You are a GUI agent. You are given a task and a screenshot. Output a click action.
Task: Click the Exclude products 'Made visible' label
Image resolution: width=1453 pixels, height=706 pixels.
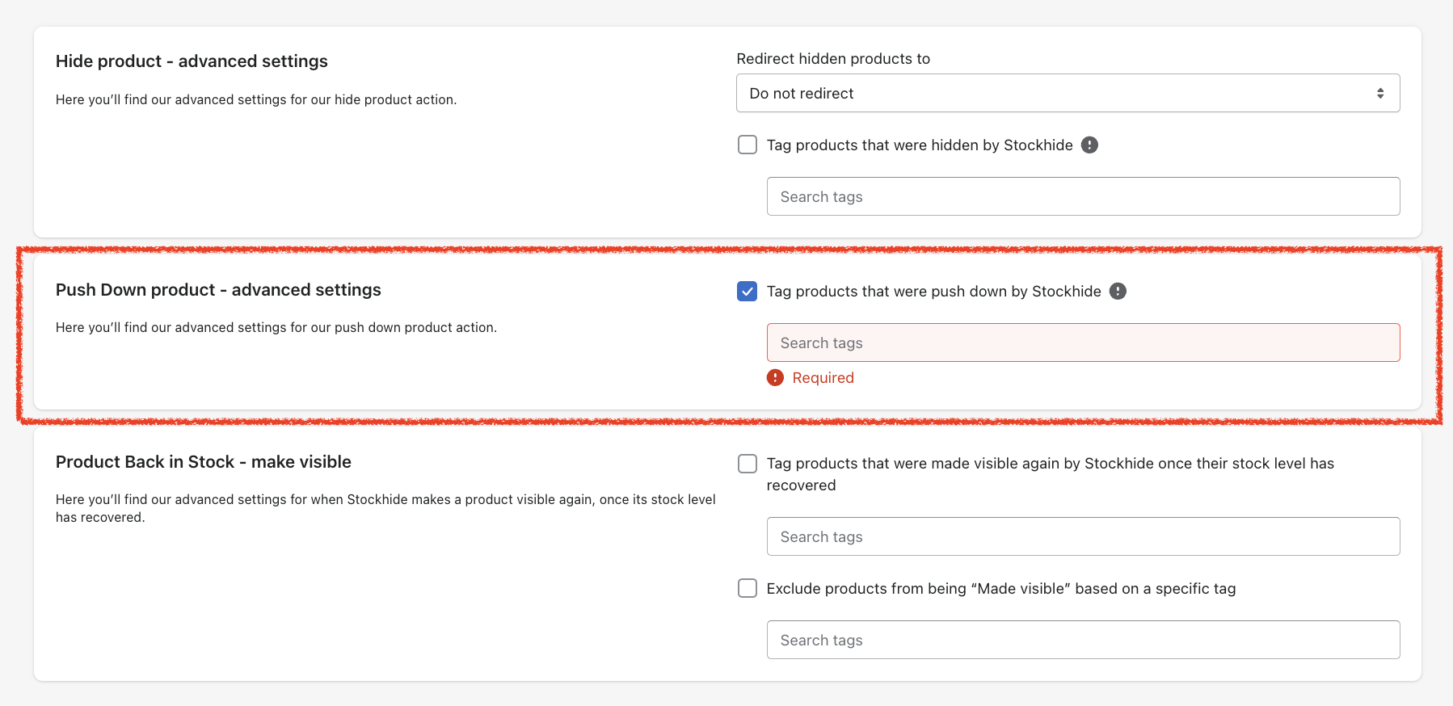(x=1000, y=588)
